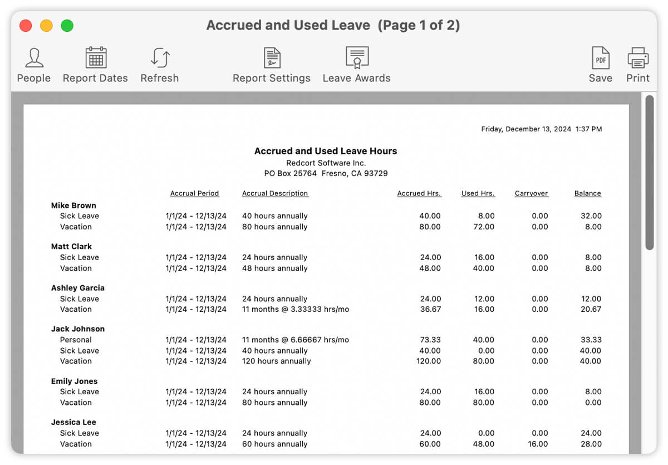This screenshot has width=668, height=465.
Task: Sort report by Carryover column
Action: tap(531, 193)
